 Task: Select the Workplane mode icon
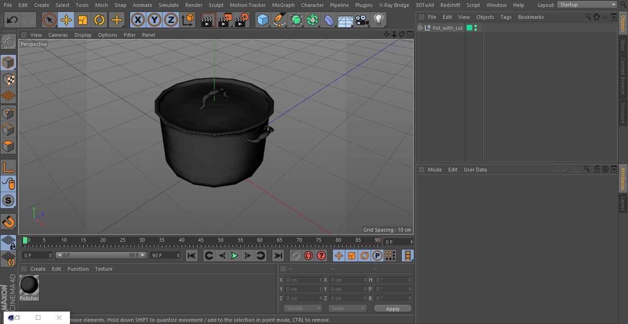click(x=8, y=96)
